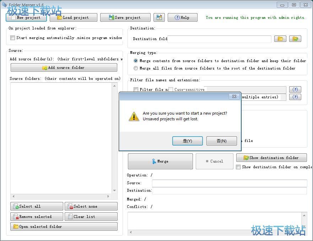Click Open selected folder button
Image resolution: width=313 pixels, height=241 pixels.
click(x=64, y=226)
